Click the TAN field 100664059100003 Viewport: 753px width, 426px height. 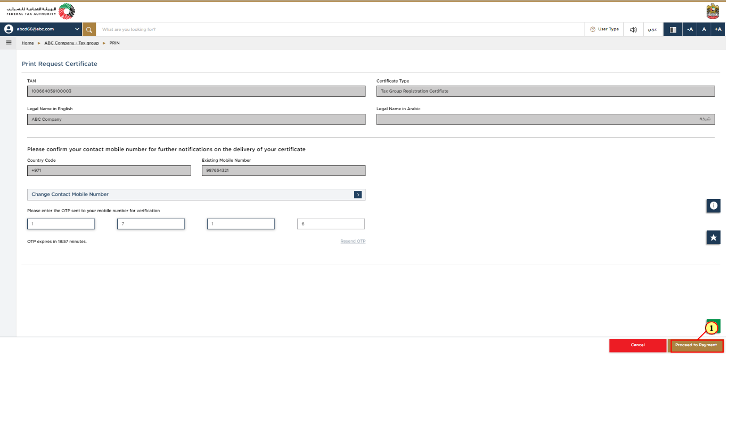[197, 91]
